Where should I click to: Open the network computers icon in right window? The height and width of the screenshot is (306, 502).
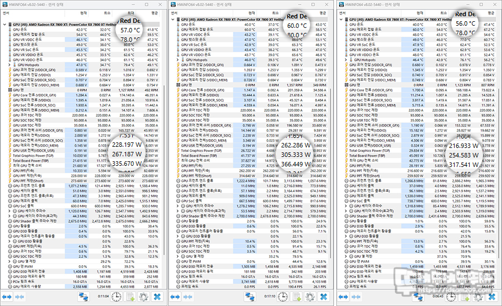(417, 297)
